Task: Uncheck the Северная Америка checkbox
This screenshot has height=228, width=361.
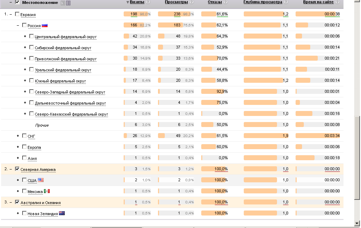Action: (17, 169)
